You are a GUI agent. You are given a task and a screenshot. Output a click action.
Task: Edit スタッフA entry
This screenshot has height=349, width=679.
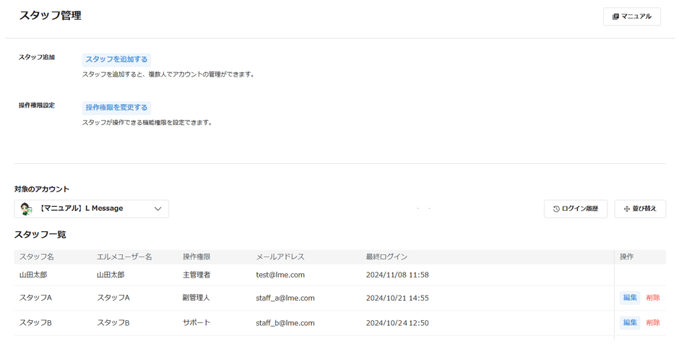coord(630,298)
